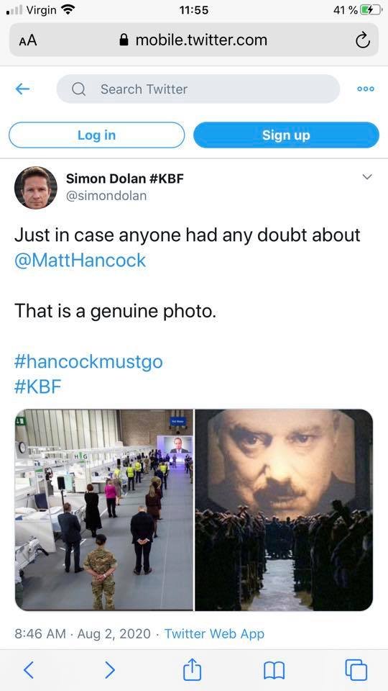Tap the Safari share icon
The image size is (388, 691).
point(193,670)
